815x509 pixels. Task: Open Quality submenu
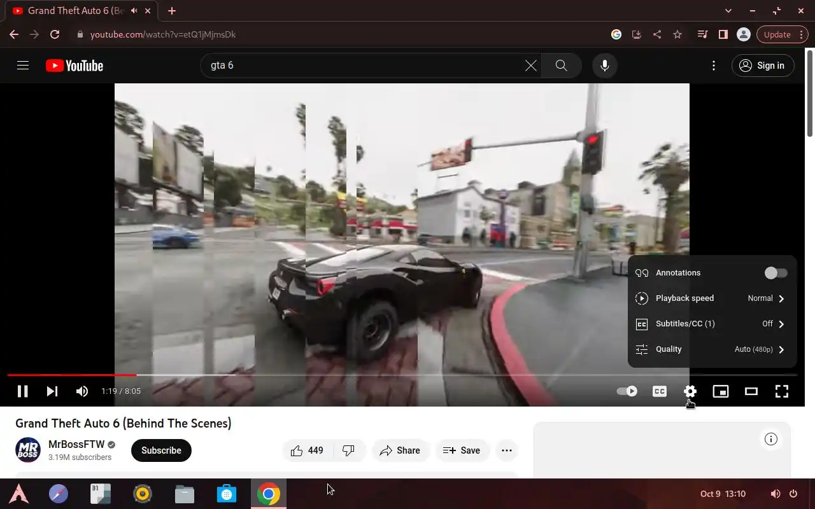(712, 349)
